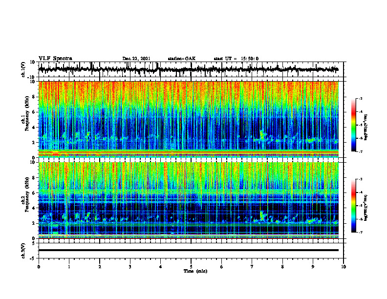Click time axis tick label "3"
This screenshot has width=387, height=299.
pyautogui.click(x=130, y=267)
